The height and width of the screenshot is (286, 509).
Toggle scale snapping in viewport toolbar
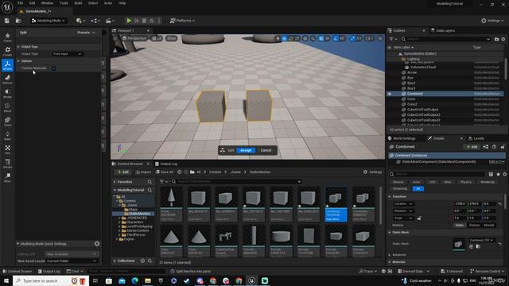(352, 38)
